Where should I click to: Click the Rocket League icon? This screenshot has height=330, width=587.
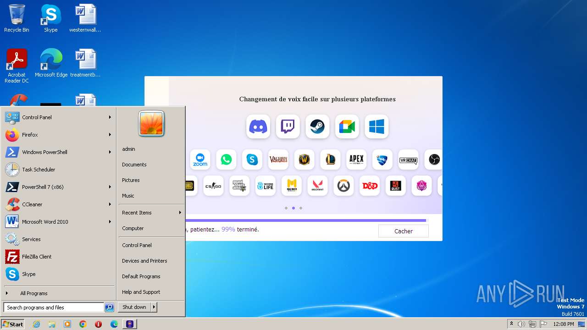382,159
